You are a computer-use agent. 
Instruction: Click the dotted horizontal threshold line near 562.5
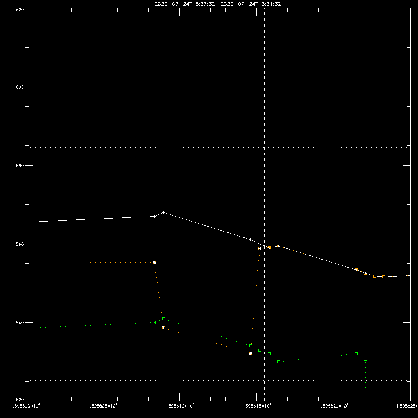coord(218,234)
